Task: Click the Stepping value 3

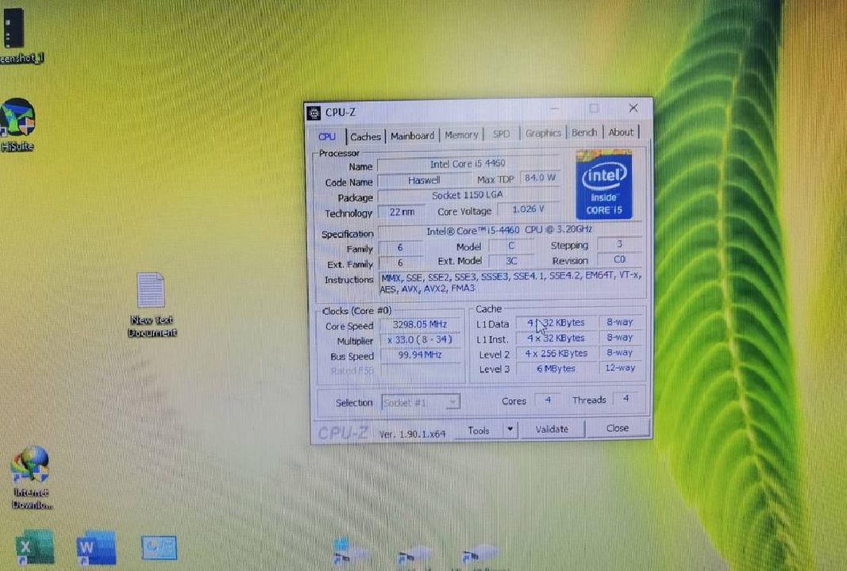Action: click(620, 244)
